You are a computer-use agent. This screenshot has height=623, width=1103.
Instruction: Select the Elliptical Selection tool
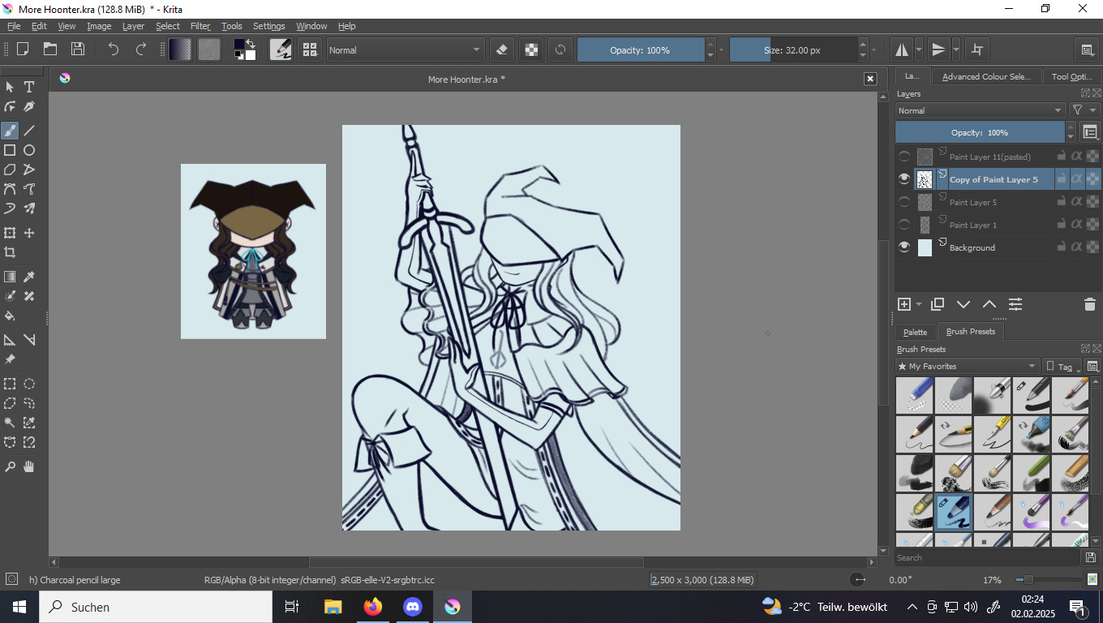point(29,384)
